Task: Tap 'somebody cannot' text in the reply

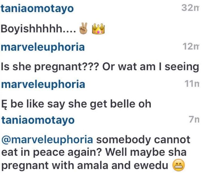Action: tap(143, 140)
